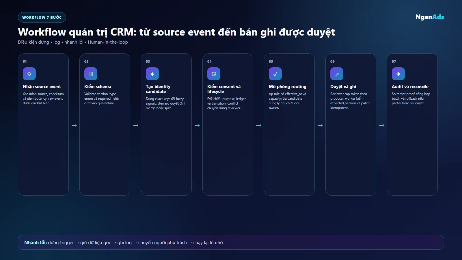Screen dimensions: 462x260
Task: Click step number 02 label
Action: [x=86, y=62]
